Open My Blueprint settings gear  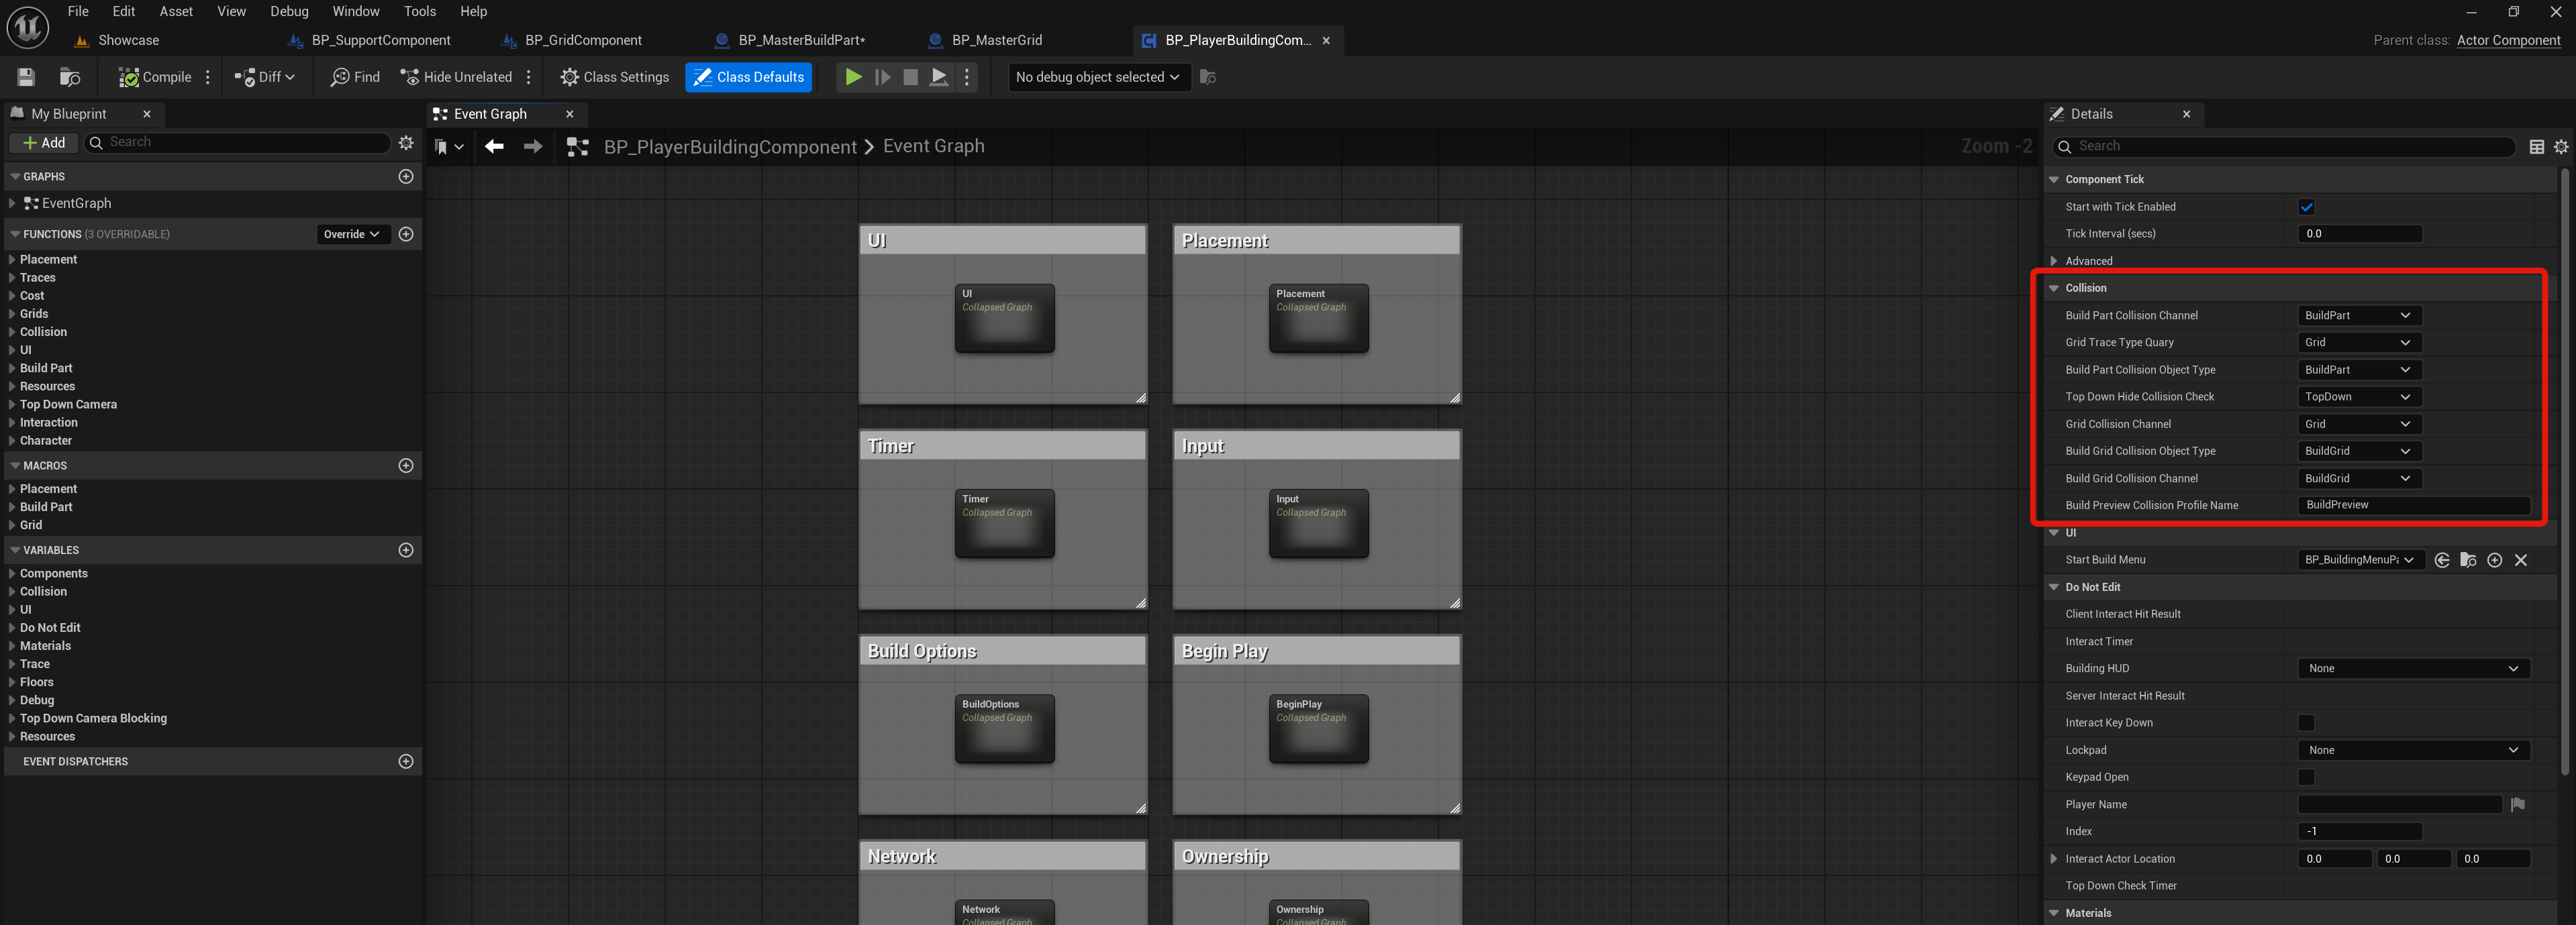[x=406, y=143]
